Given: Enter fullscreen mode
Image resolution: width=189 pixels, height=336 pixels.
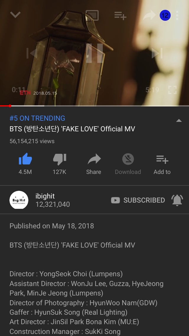Looking at the screenshot, I should click(x=172, y=90).
